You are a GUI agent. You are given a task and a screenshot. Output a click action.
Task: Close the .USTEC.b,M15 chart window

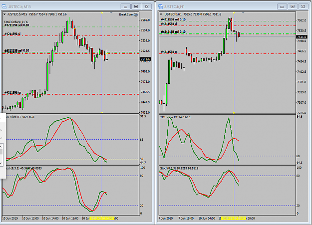click(147, 6)
